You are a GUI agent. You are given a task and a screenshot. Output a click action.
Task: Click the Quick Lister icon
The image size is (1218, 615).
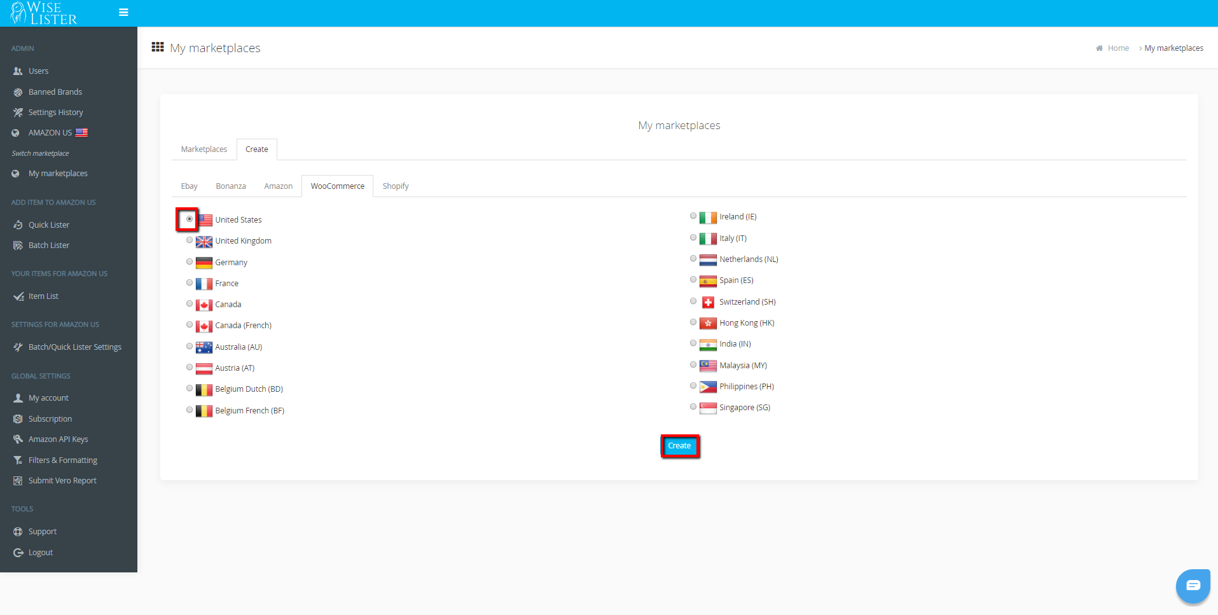pos(18,225)
